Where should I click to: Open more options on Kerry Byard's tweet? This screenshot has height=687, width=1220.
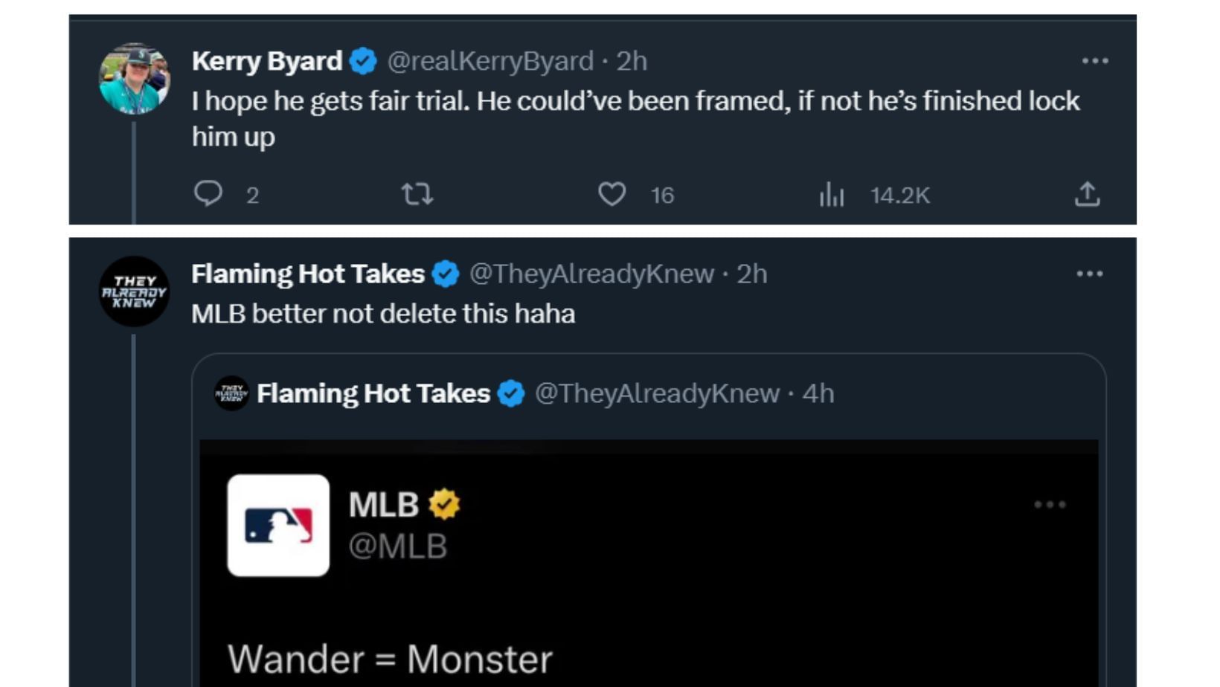pos(1095,61)
